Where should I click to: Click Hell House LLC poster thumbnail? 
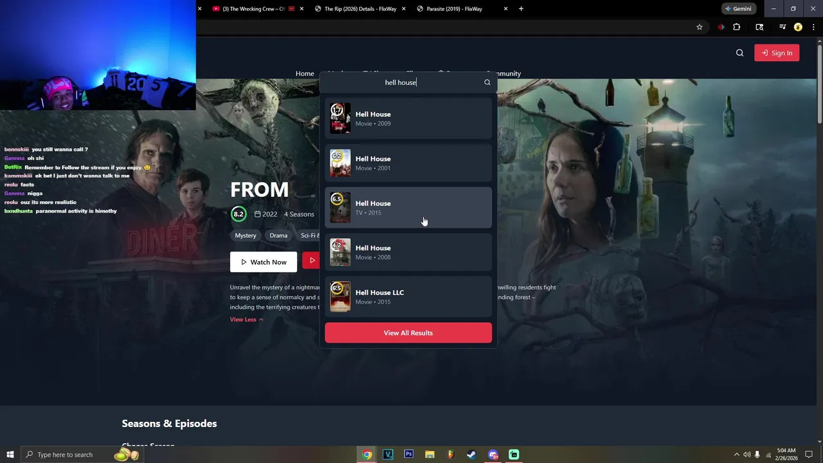pyautogui.click(x=340, y=296)
